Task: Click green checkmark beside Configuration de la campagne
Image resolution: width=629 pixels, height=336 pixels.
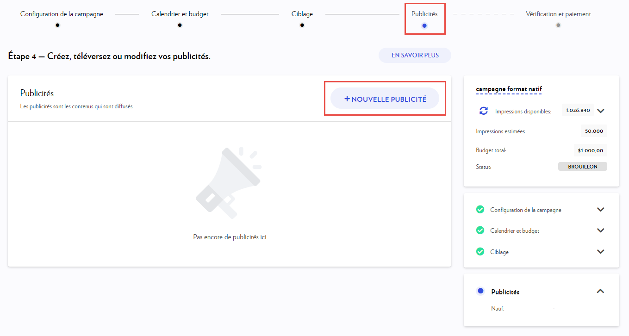Action: 480,210
